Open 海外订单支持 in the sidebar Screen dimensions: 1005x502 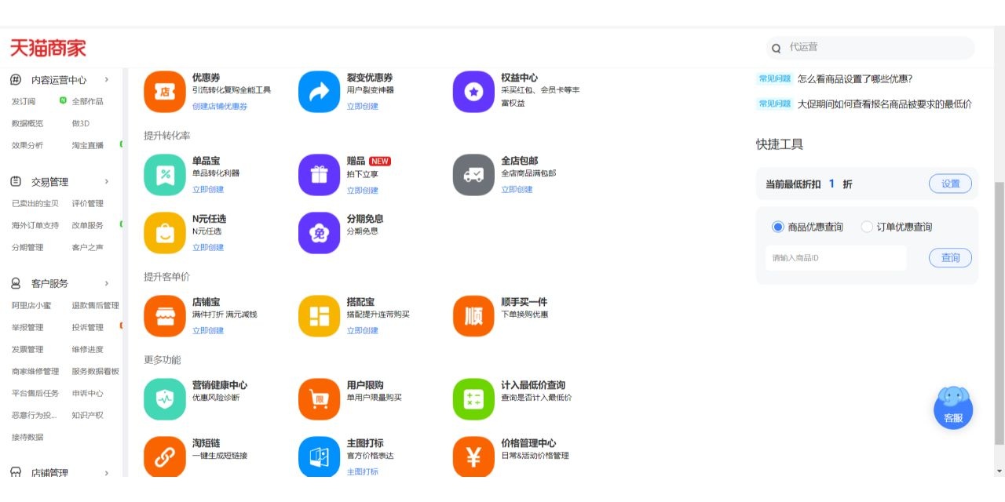pyautogui.click(x=35, y=225)
